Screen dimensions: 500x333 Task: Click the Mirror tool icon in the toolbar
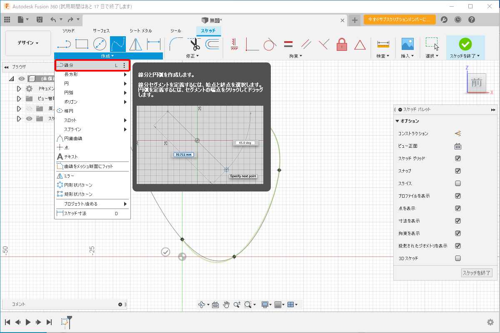[136, 44]
